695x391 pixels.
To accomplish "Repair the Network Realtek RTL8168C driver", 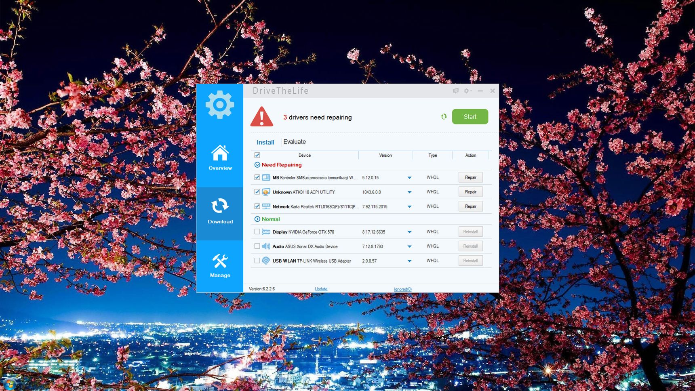I will click(470, 206).
